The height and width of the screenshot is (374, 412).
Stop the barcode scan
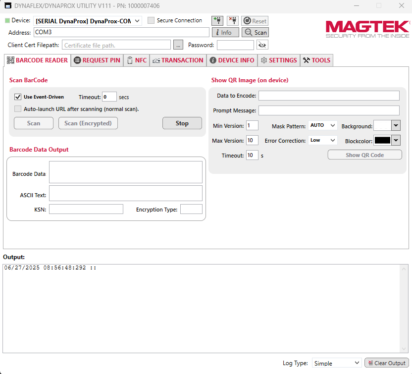coord(182,123)
